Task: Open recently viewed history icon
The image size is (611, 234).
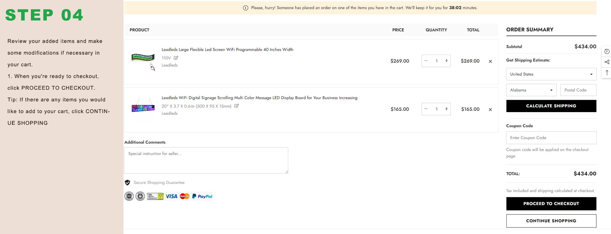Action: 607,51
